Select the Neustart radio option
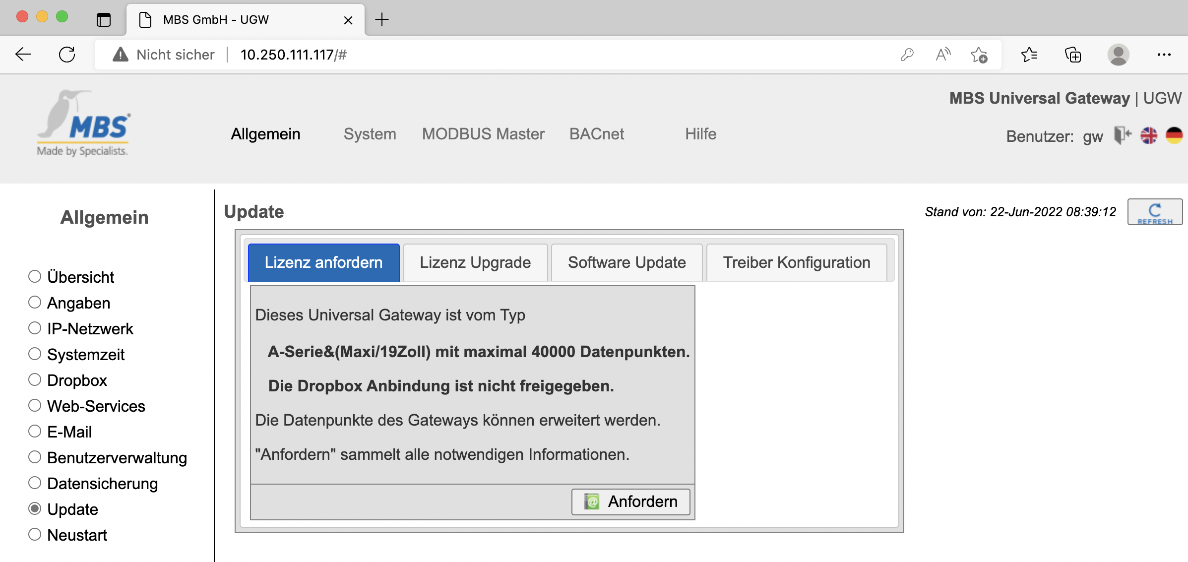The image size is (1188, 562). pyautogui.click(x=35, y=534)
